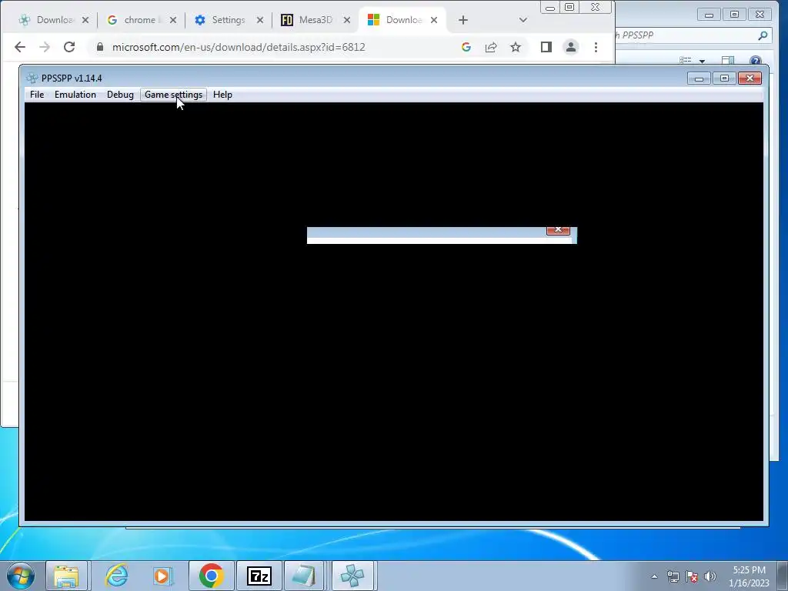This screenshot has width=788, height=591.
Task: Open the Help menu in PPSSPP
Action: [222, 95]
